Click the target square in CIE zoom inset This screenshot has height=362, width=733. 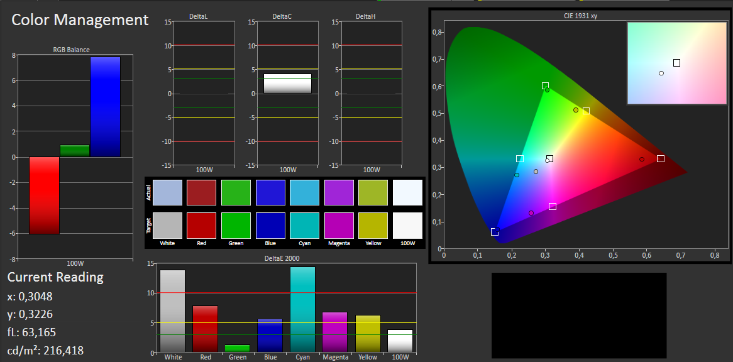pos(676,63)
